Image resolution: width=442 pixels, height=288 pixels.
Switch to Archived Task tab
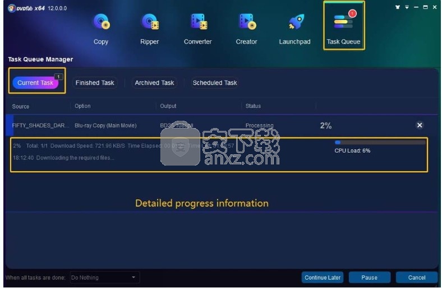pyautogui.click(x=154, y=83)
